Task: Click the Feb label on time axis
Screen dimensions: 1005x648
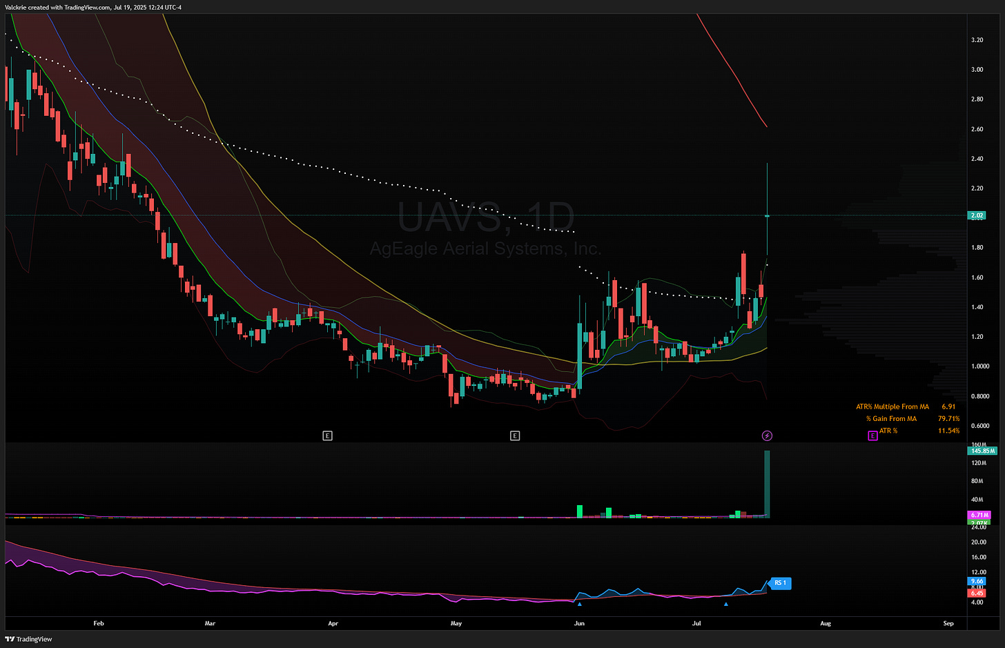Action: click(99, 623)
